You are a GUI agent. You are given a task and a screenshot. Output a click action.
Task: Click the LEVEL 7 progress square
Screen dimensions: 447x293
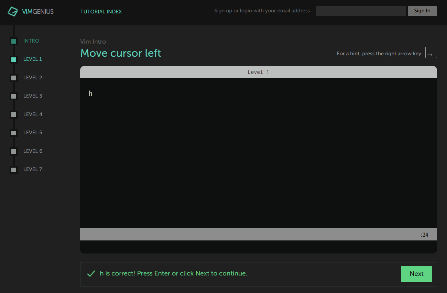click(14, 169)
